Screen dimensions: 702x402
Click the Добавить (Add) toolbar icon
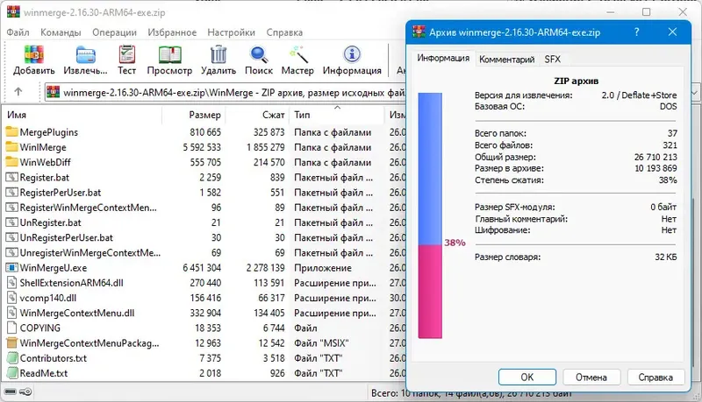pyautogui.click(x=34, y=54)
